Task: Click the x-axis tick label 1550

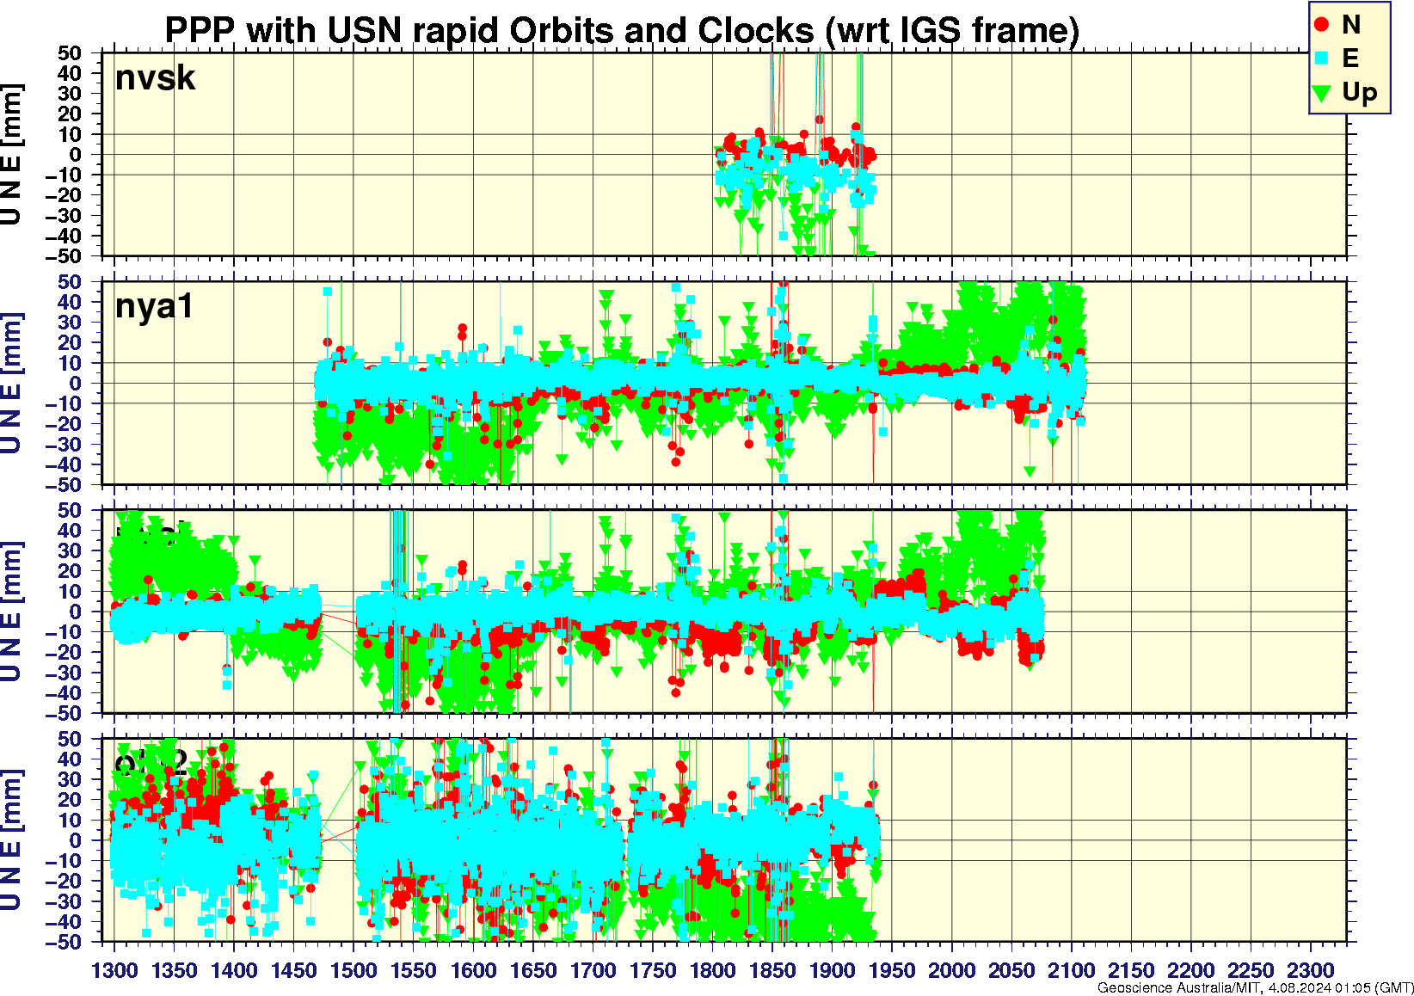Action: 414,970
